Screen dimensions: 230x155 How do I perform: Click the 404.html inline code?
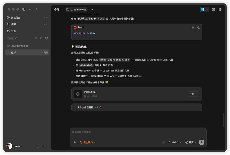(86, 65)
